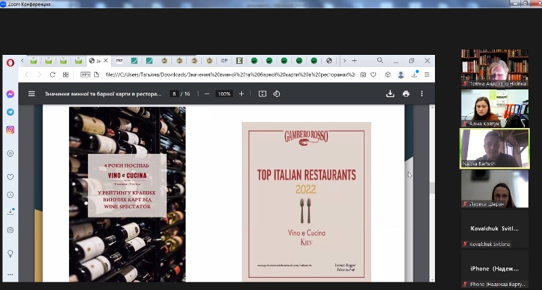Open bookmarks heart icon in sidebar
This screenshot has width=542, height=290.
(x=10, y=177)
